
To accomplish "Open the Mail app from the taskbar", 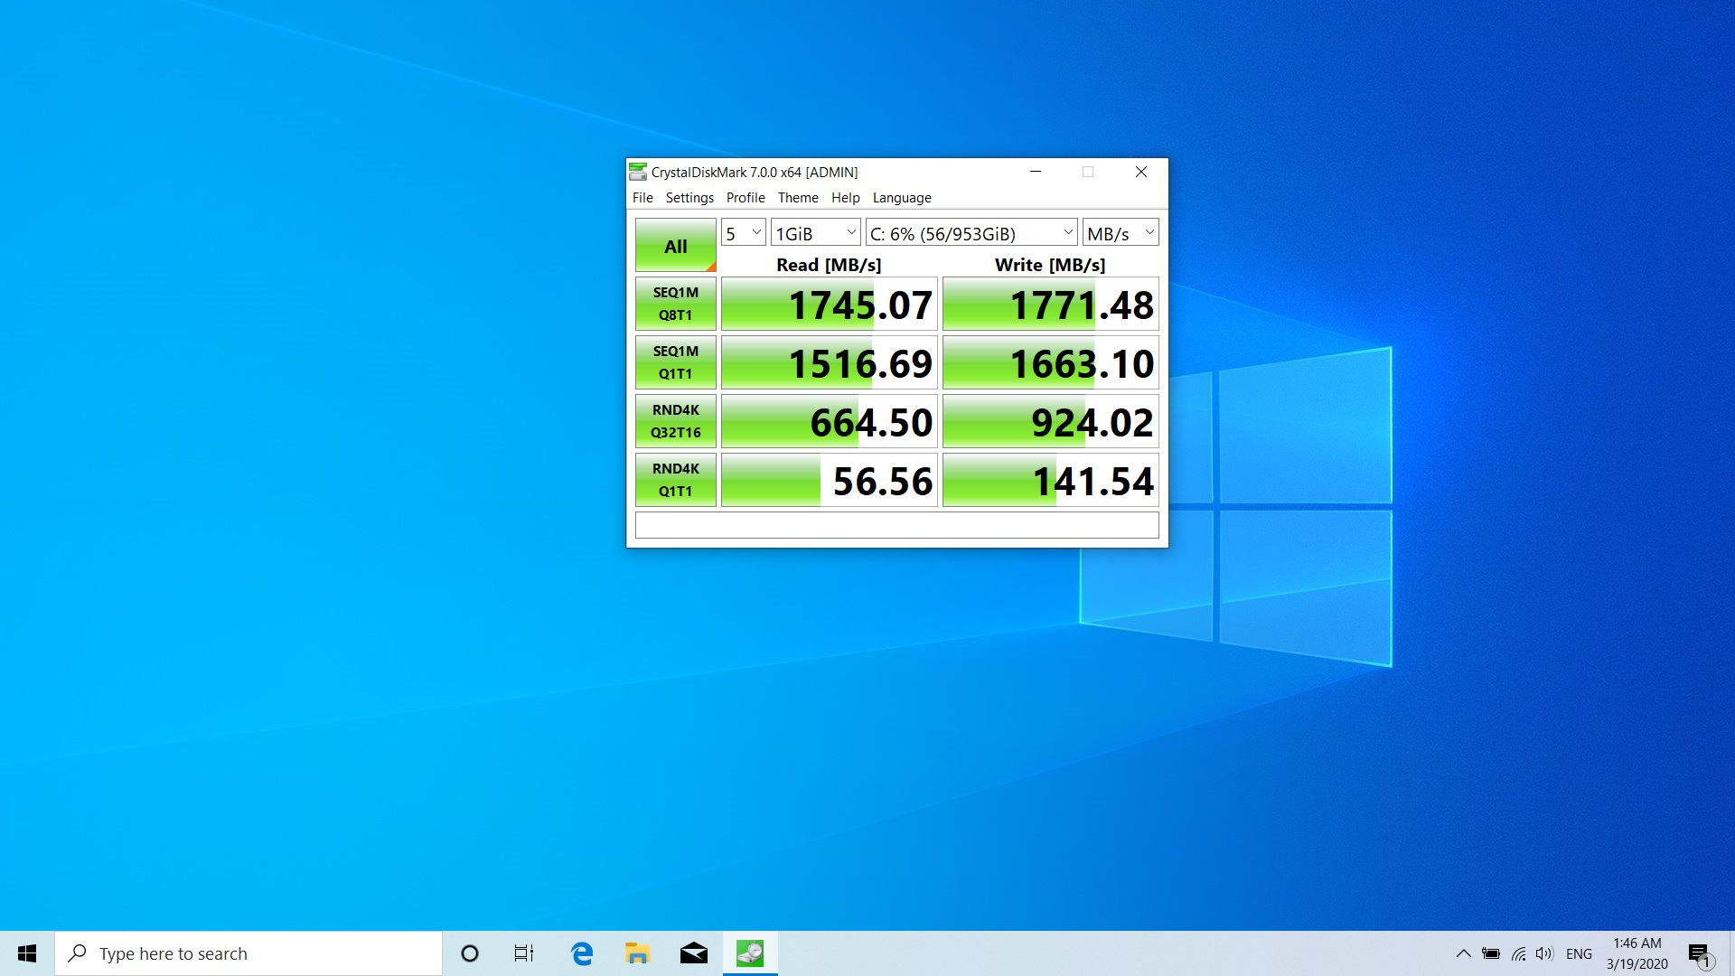I will (x=694, y=953).
